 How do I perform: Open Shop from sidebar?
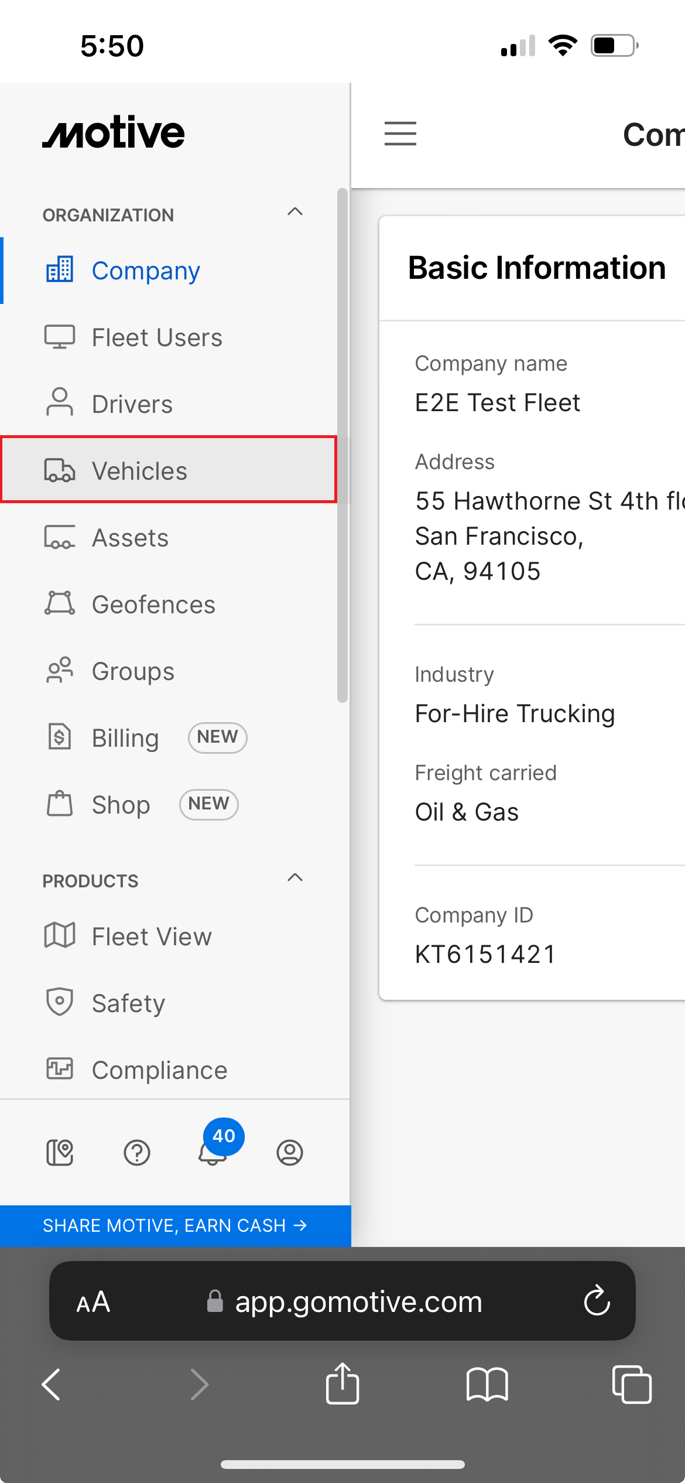(169, 805)
